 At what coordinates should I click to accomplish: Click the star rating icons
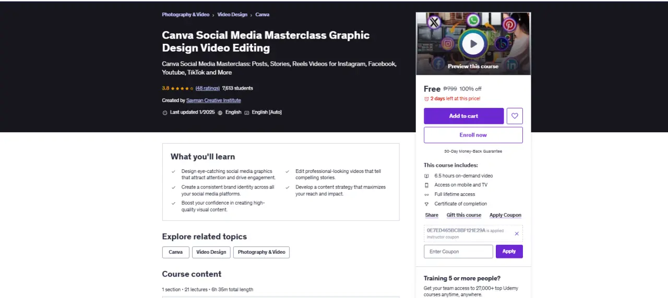[182, 89]
